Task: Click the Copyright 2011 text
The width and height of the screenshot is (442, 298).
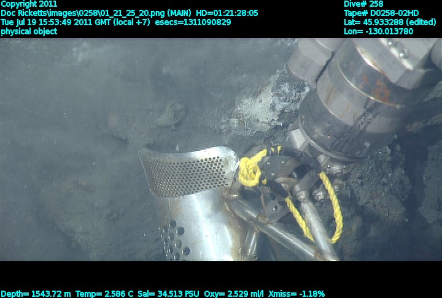Action: [x=29, y=4]
